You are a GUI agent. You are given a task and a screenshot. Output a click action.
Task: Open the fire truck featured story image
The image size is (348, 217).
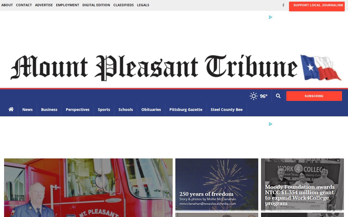click(88, 188)
